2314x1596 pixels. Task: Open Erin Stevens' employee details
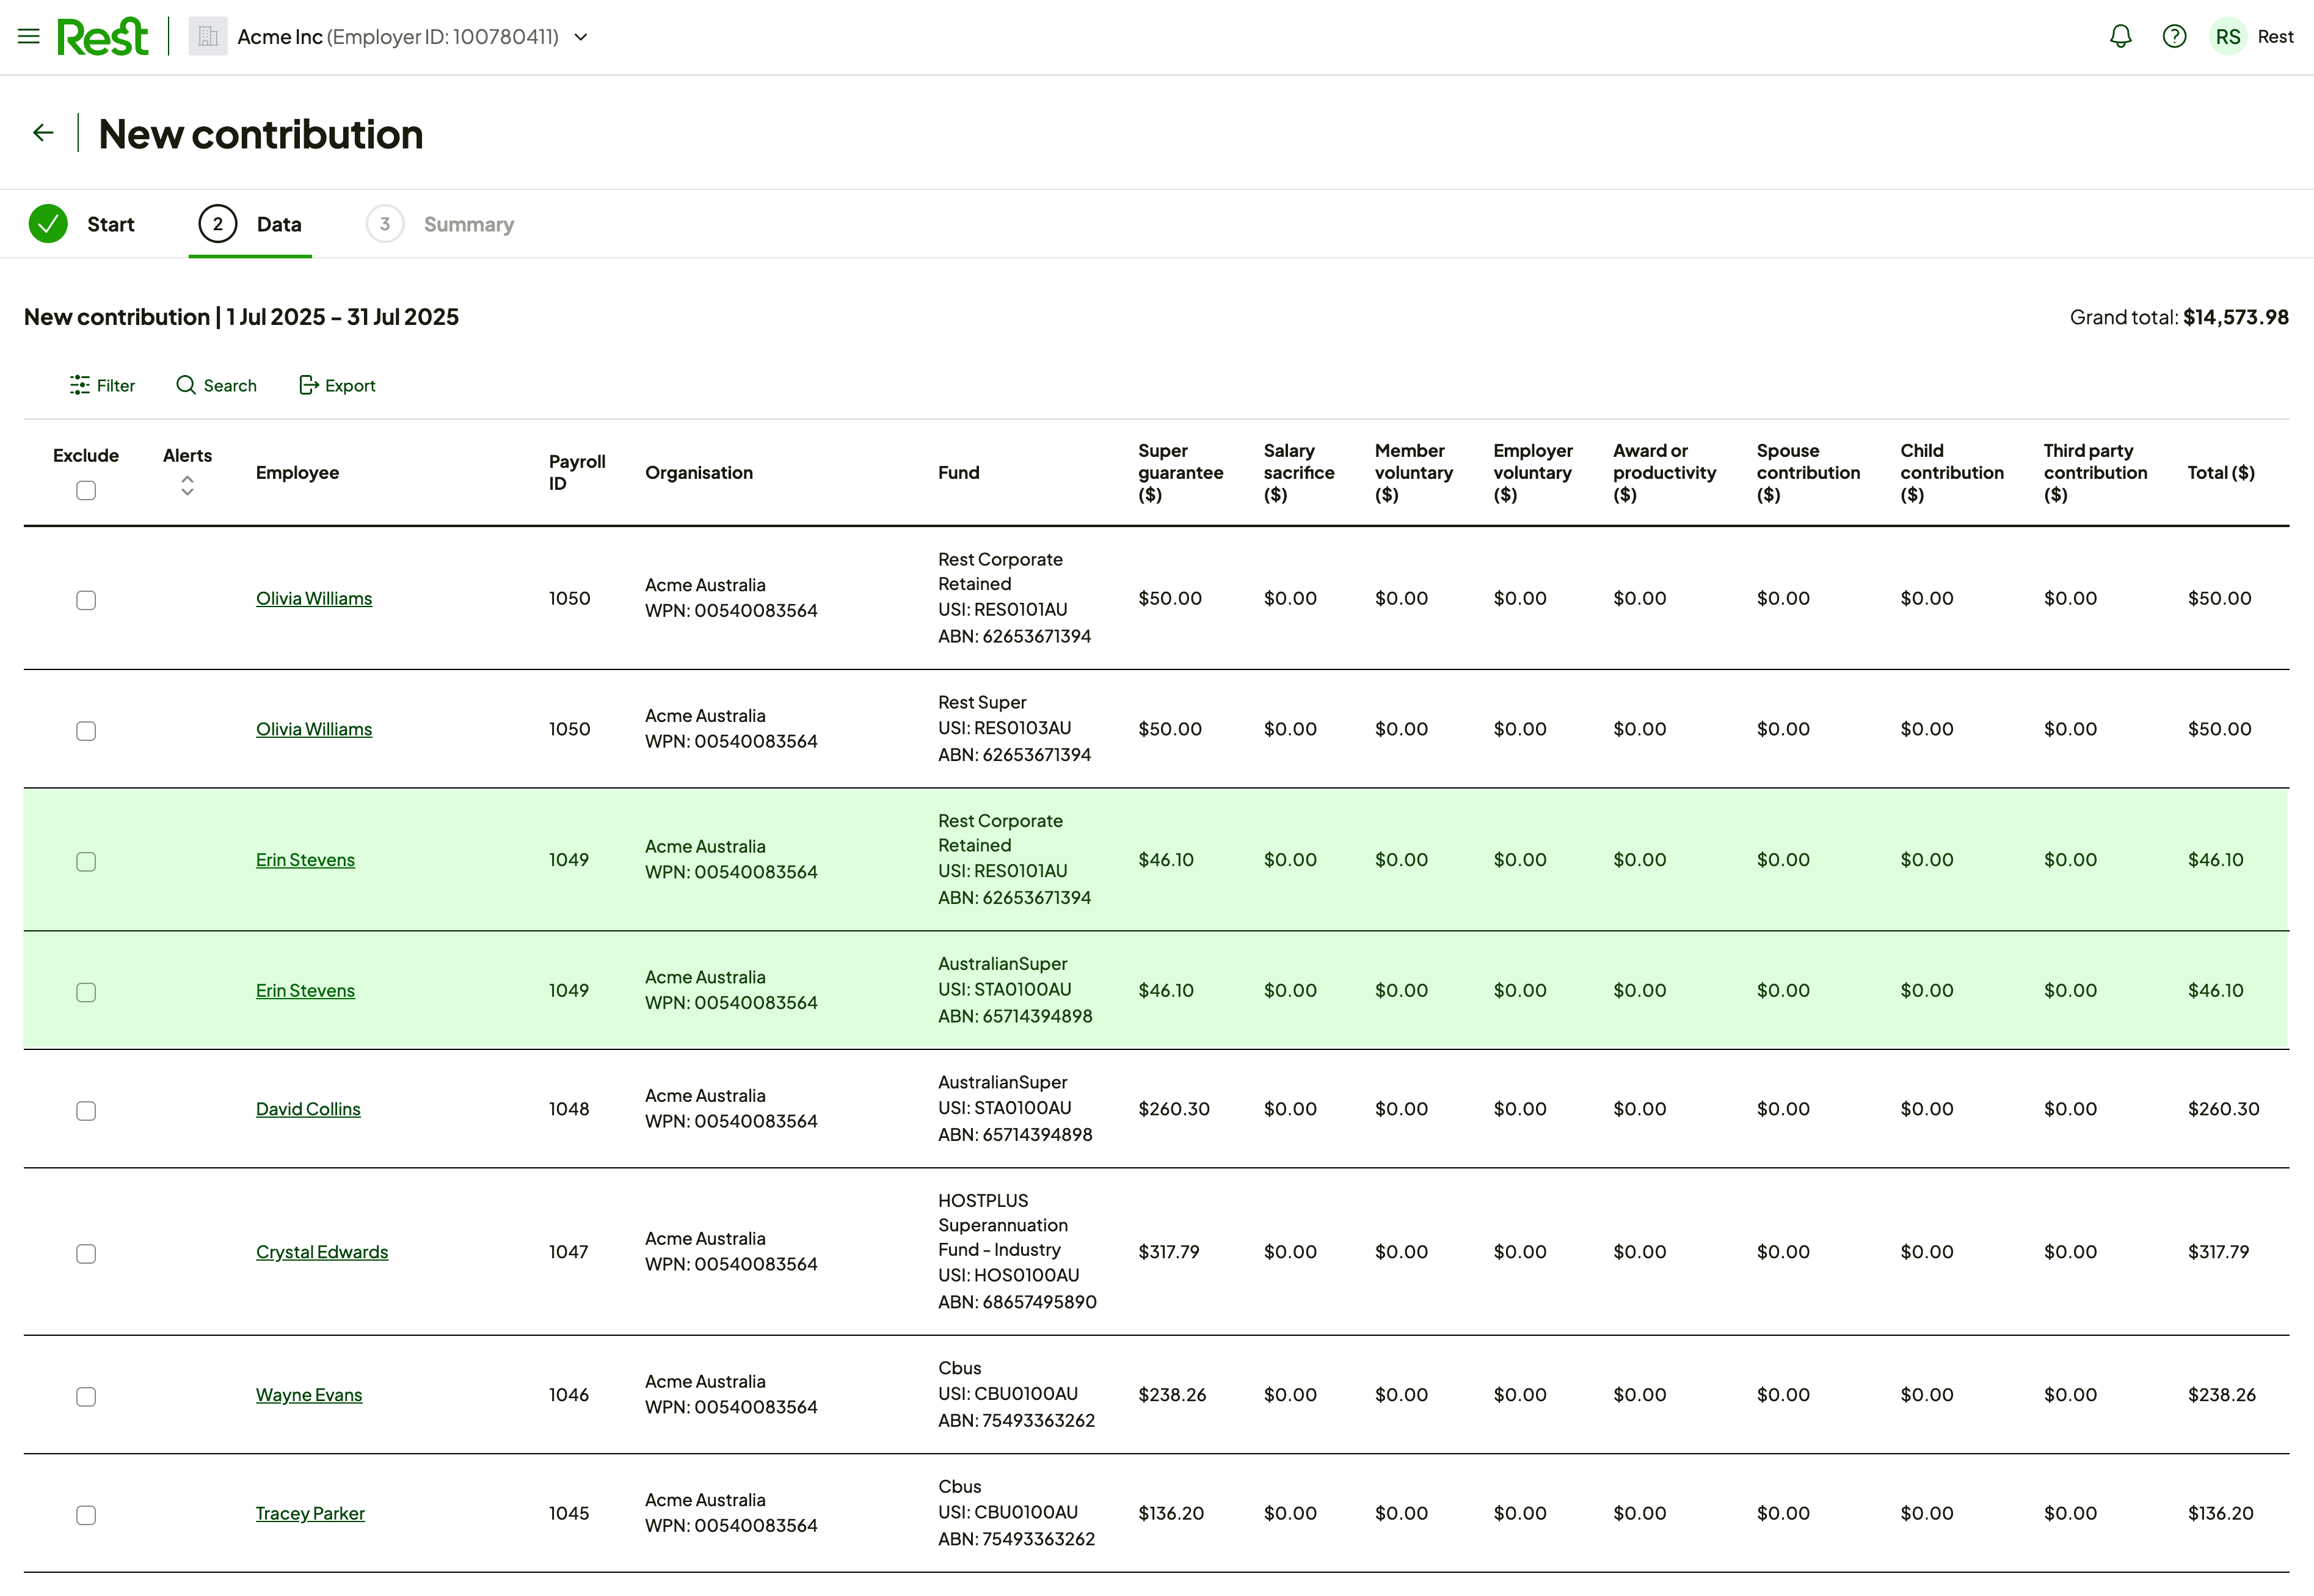tap(305, 859)
